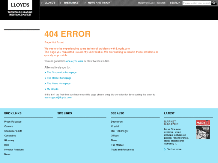Open News under See Also

coord(114,140)
